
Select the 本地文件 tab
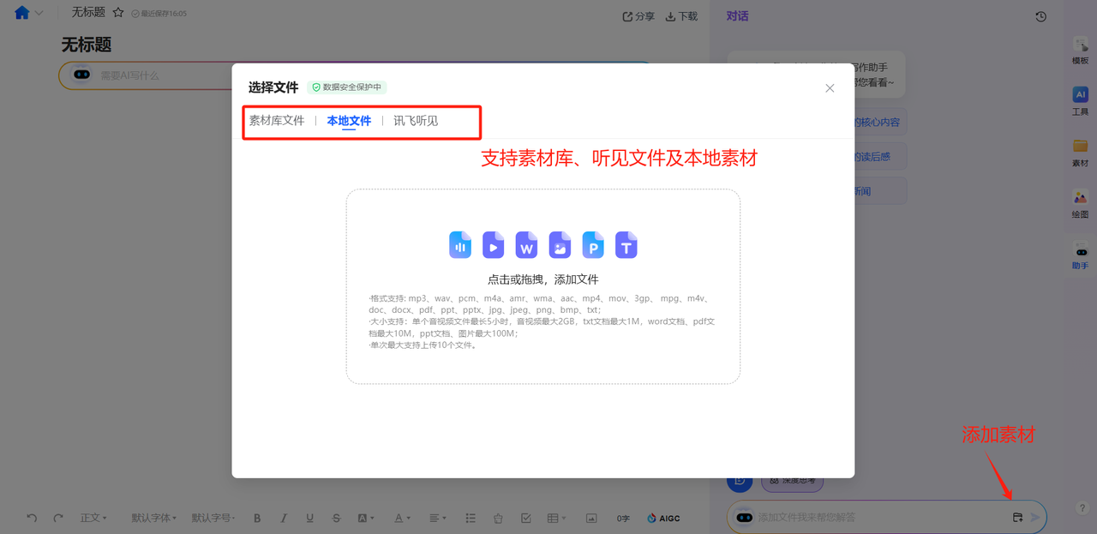(x=349, y=121)
